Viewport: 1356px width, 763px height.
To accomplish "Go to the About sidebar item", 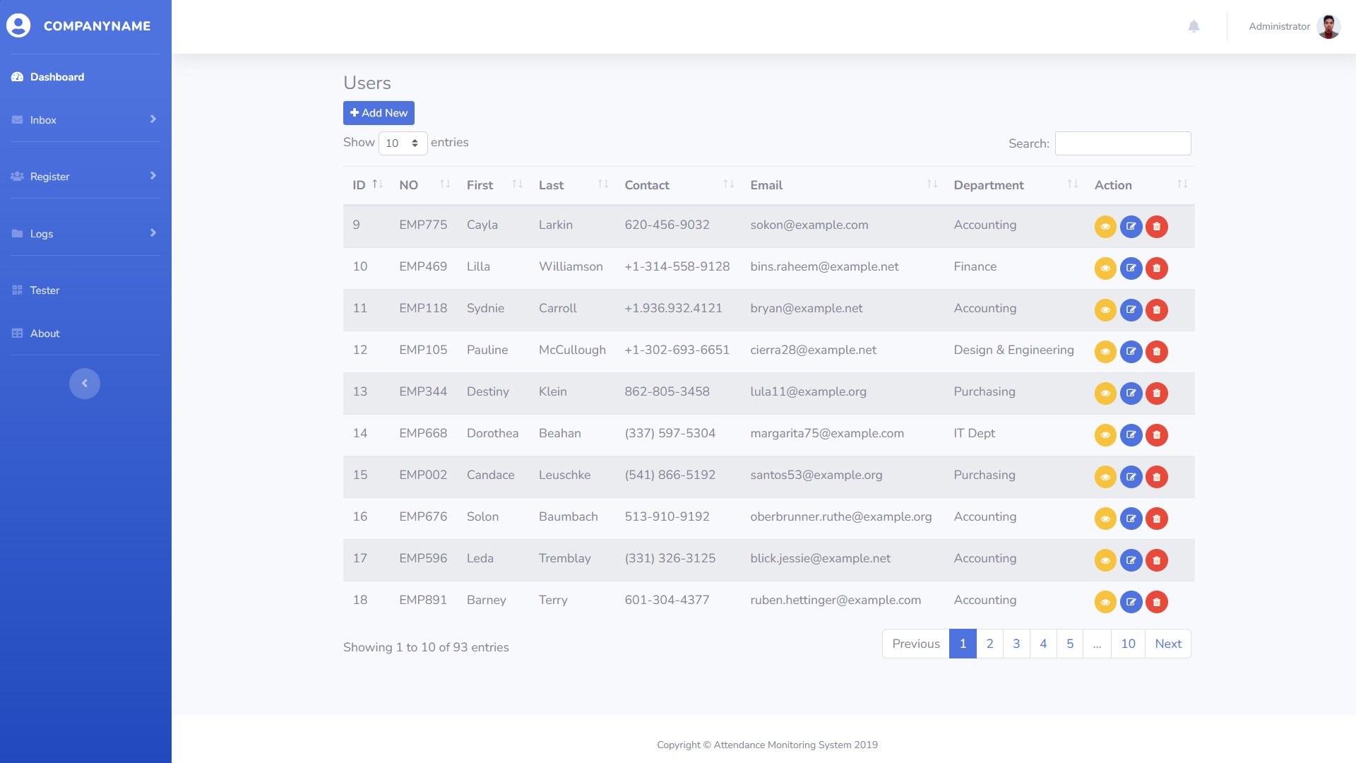I will (x=44, y=333).
